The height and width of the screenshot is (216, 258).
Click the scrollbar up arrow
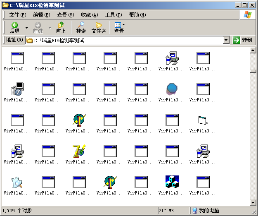253,50
